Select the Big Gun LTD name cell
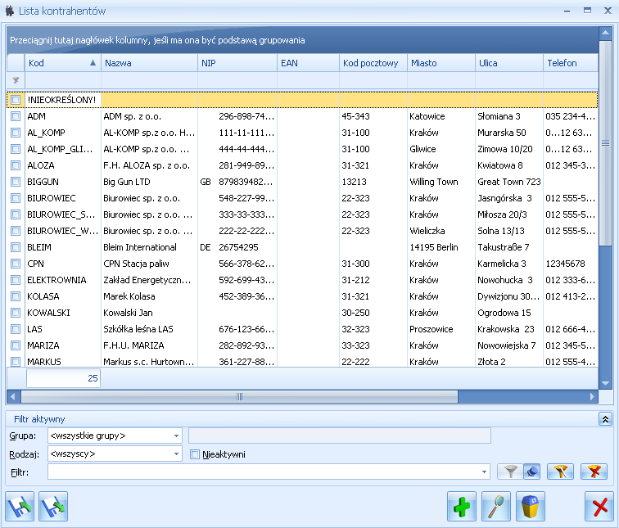The image size is (619, 528). (149, 182)
